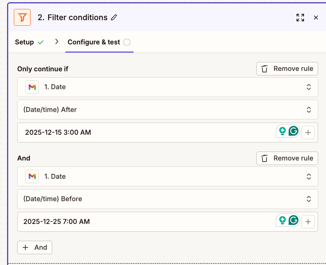Screen dimensions: 326x265
Task: Click the lightbulb icon in the After date field
Action: point(282,131)
